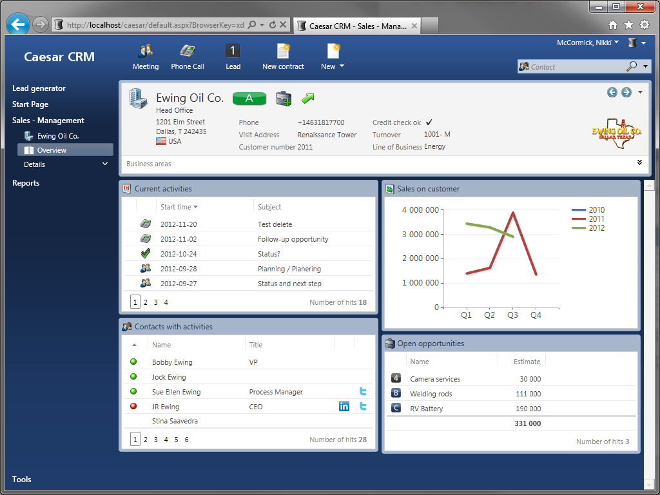
Task: Click the green arrow icon by company name
Action: (x=308, y=99)
